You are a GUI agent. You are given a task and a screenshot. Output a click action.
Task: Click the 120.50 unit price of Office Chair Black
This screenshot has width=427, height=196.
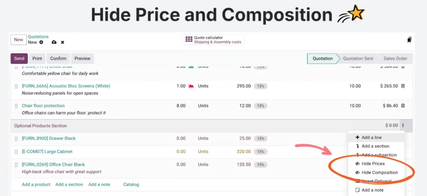[x=244, y=164]
